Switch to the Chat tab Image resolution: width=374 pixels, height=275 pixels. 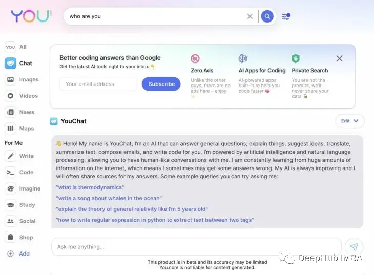click(x=18, y=63)
